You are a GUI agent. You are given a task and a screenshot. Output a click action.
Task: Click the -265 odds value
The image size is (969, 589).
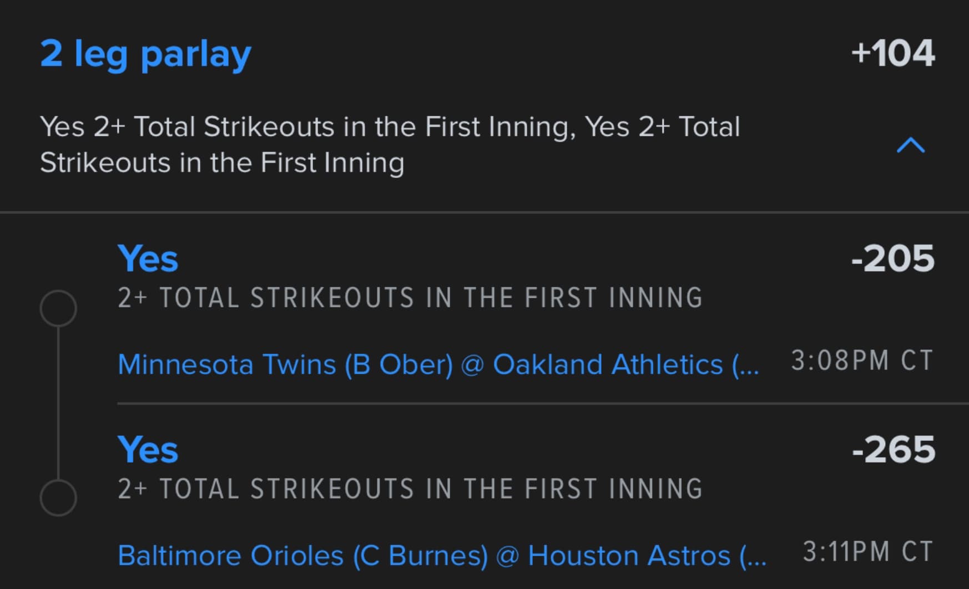coord(894,449)
